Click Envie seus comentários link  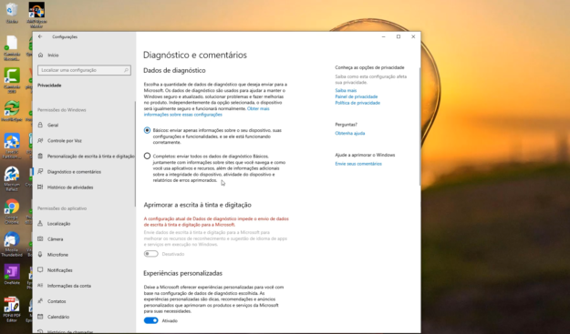click(358, 164)
